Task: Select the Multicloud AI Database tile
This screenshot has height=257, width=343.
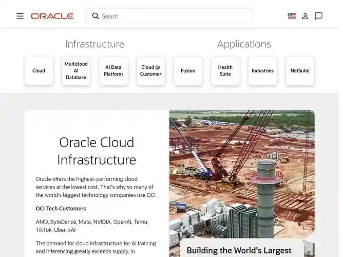Action: click(x=76, y=71)
